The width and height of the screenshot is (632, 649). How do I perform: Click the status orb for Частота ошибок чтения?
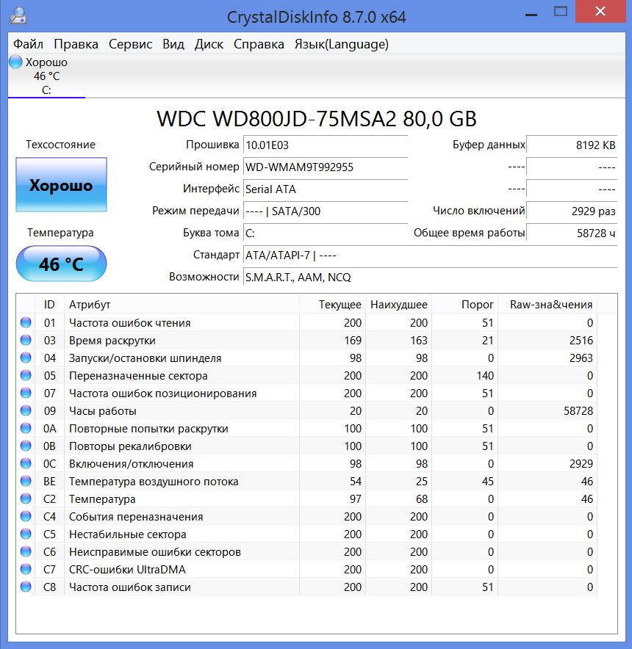tap(26, 322)
